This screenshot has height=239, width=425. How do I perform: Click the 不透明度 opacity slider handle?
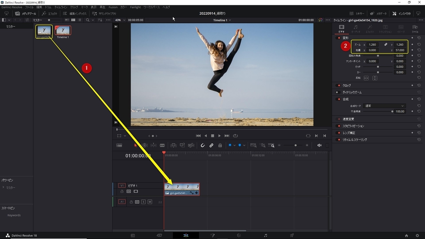point(392,112)
